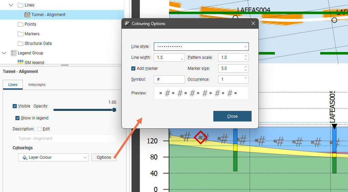Screen dimensions: 348x192
Task: Toggle Show in legend checkbox
Action: [x=17, y=118]
